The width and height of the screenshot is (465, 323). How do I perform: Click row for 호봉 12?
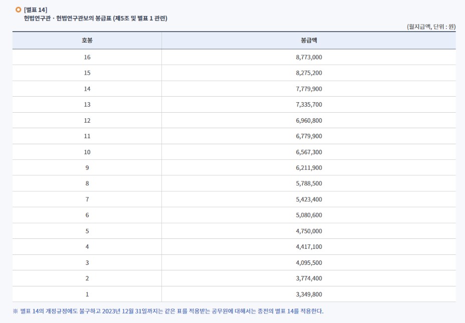tap(87, 120)
